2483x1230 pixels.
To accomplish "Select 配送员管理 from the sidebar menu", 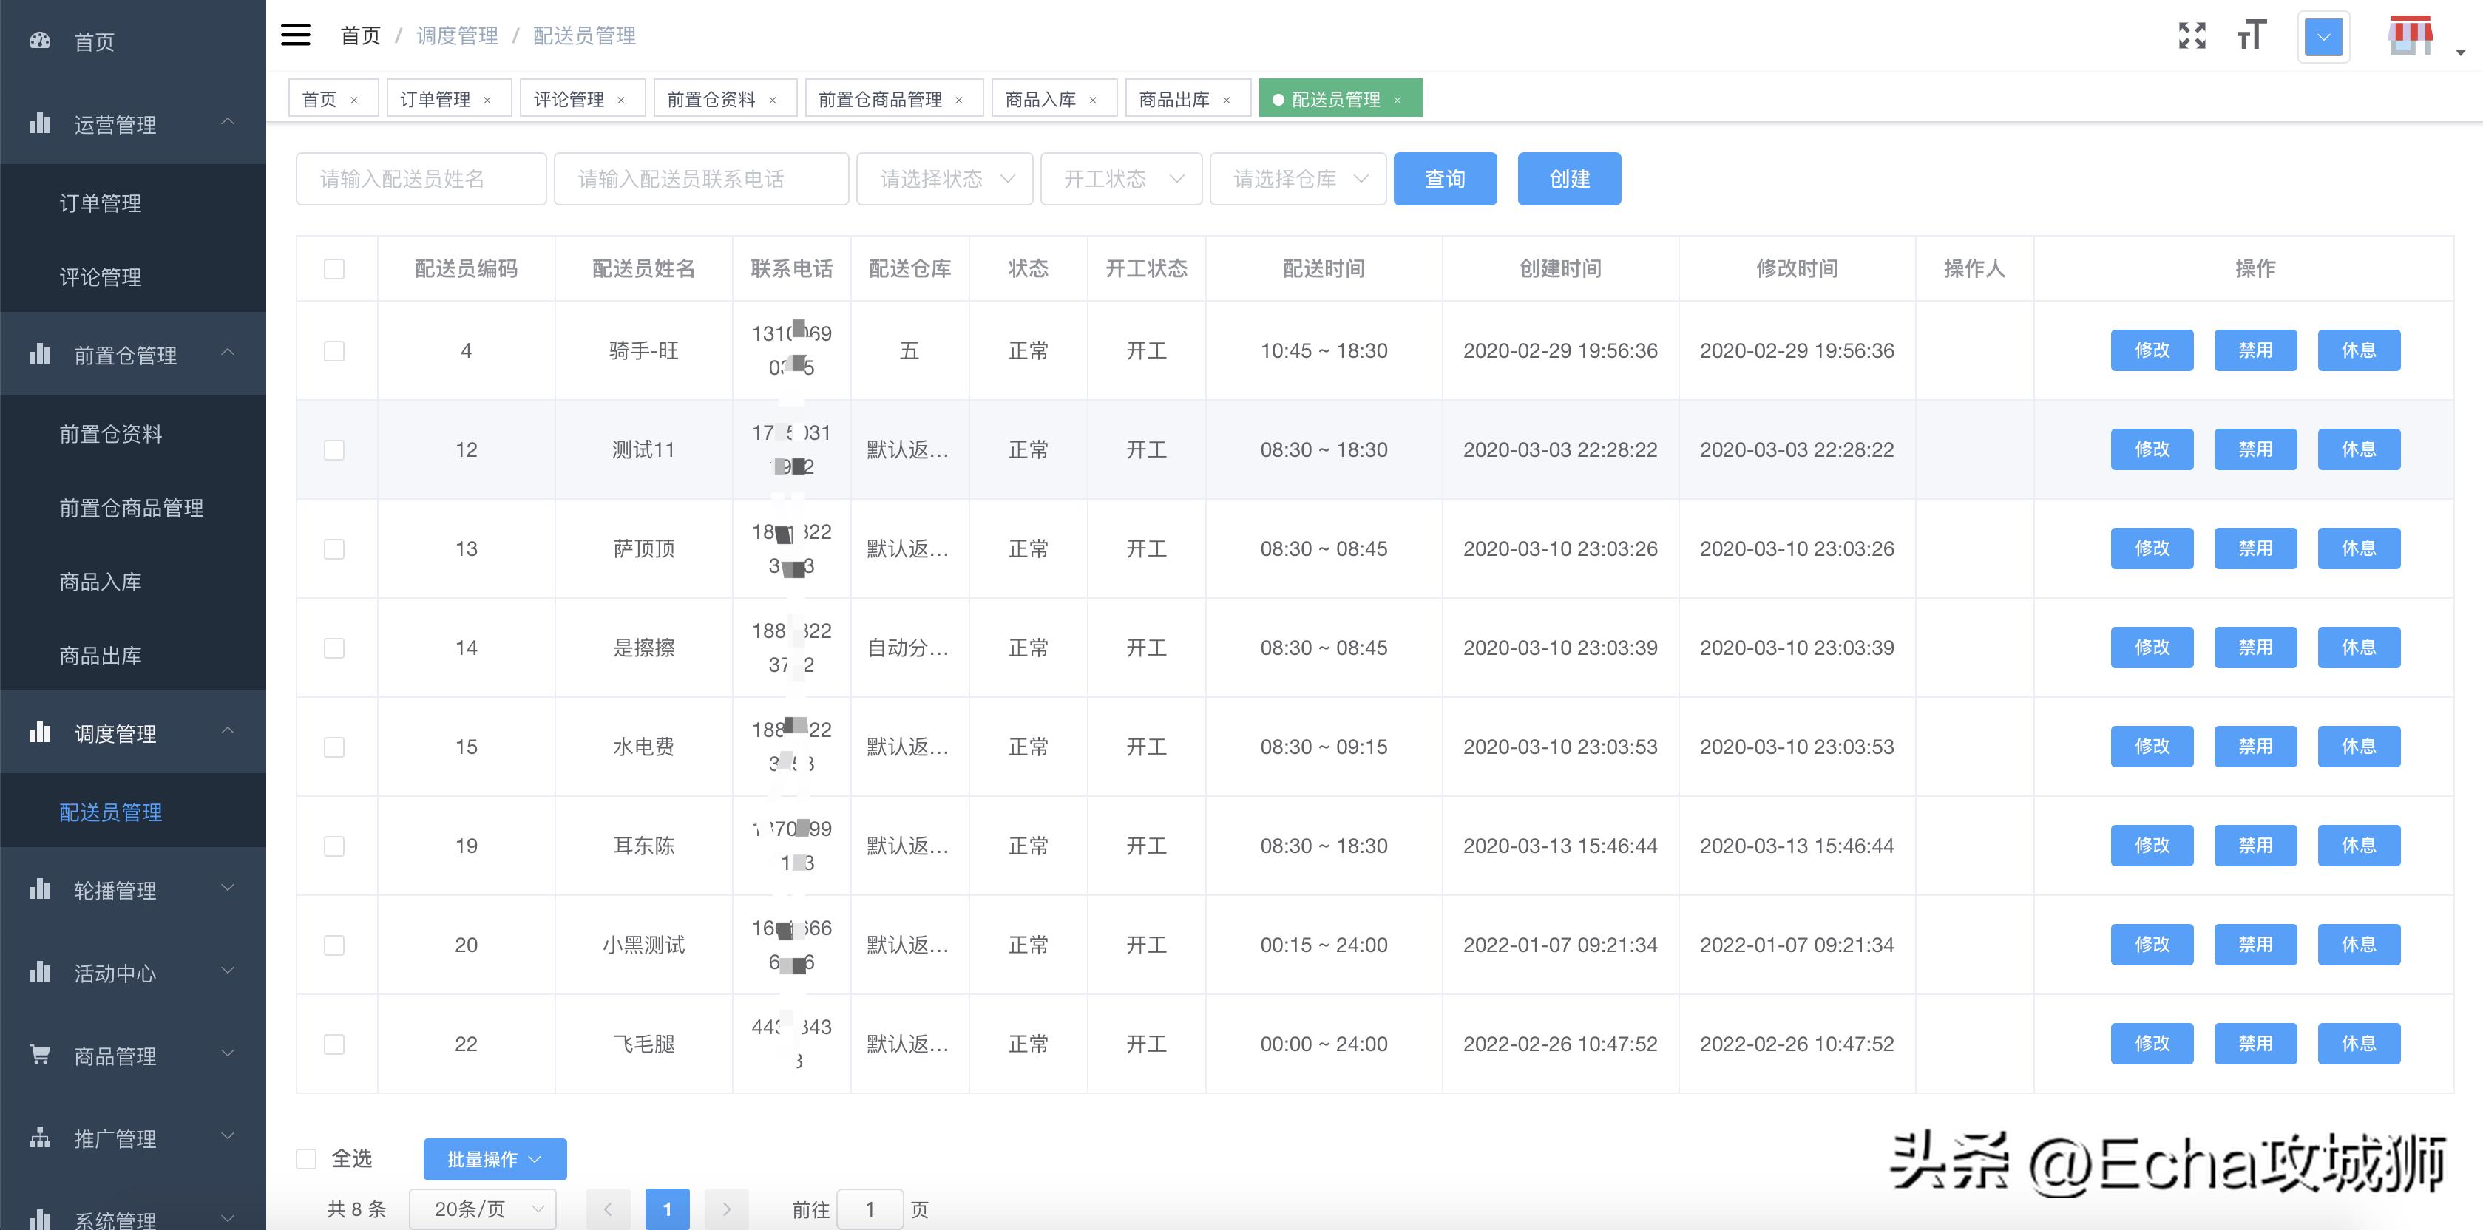I will tap(110, 812).
